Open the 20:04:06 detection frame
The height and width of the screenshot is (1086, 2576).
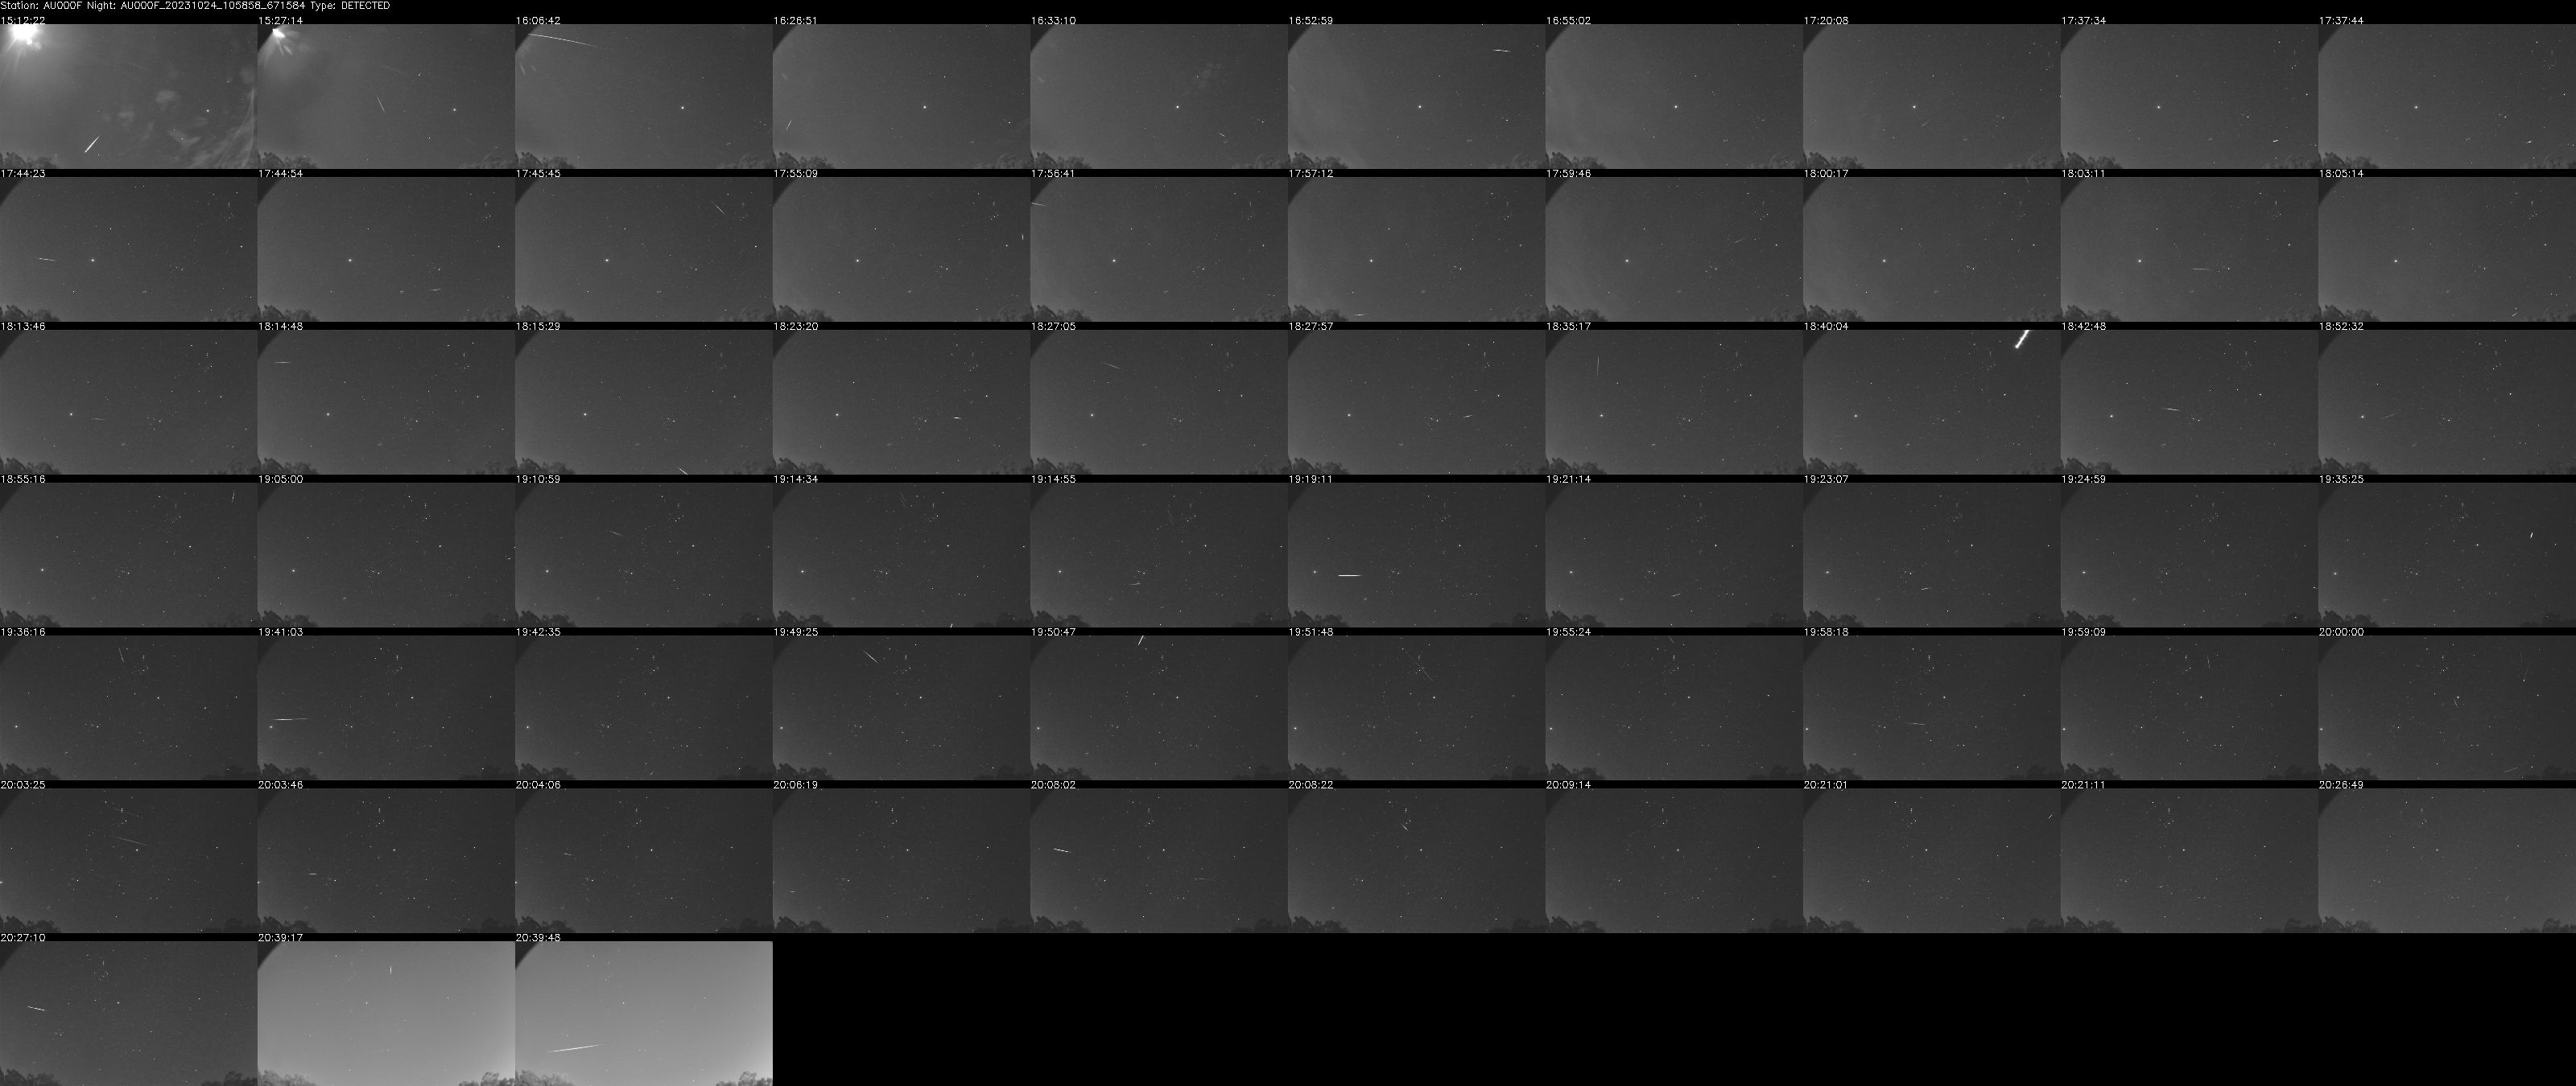[644, 860]
